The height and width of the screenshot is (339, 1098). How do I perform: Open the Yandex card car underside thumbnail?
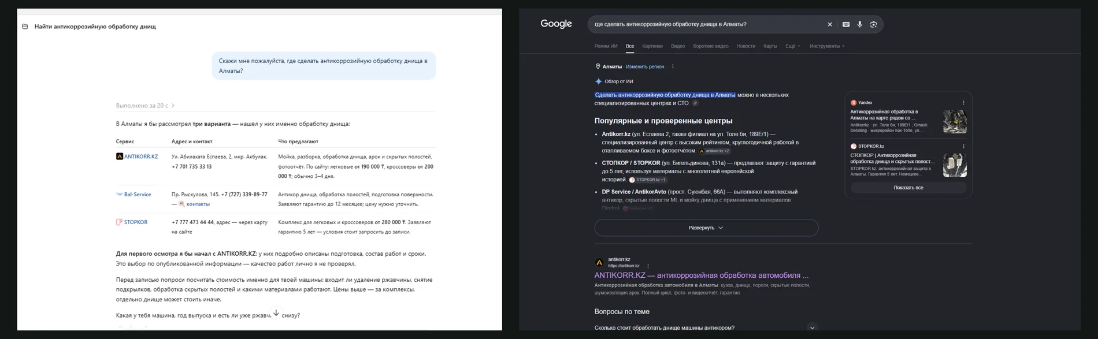955,121
